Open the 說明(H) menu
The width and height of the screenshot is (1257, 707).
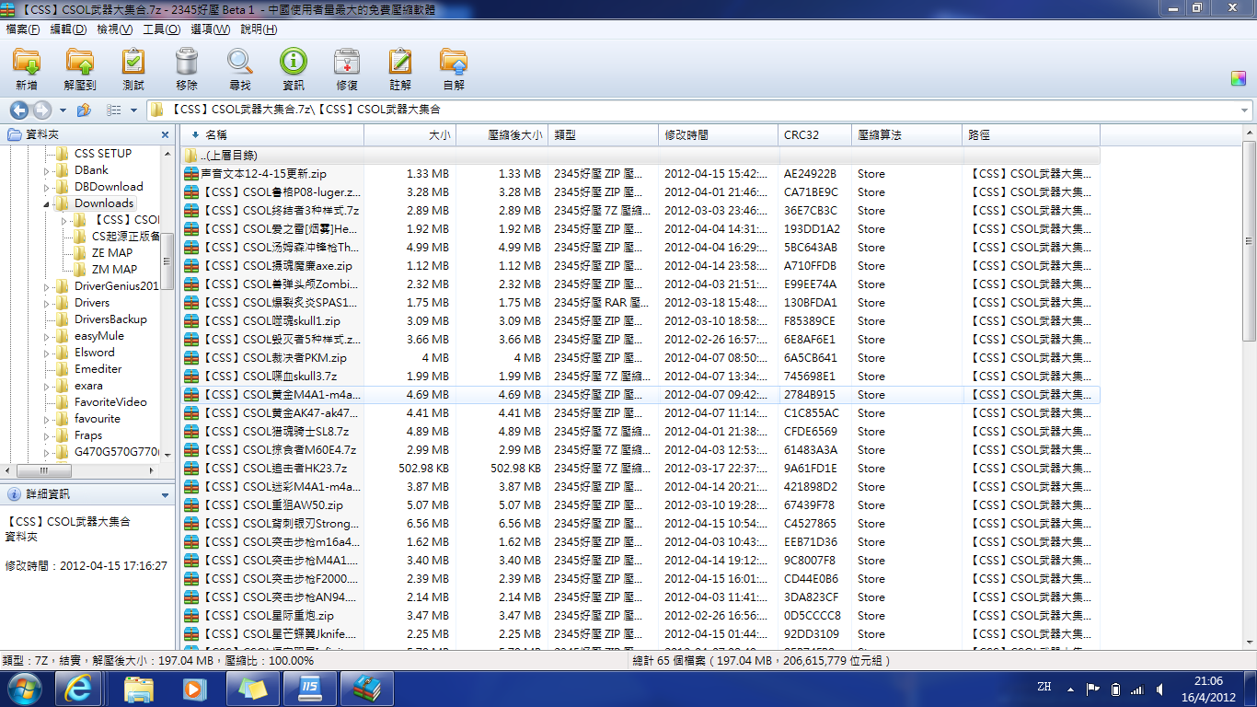(259, 29)
